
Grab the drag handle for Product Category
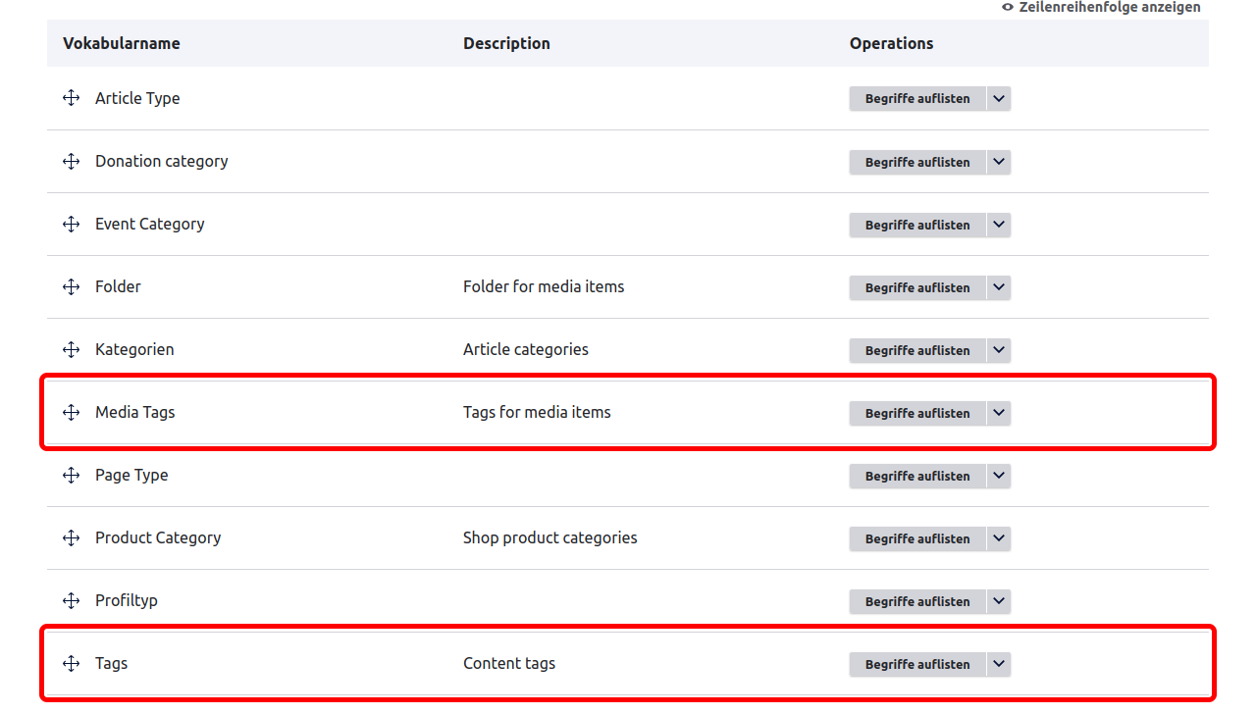point(71,537)
